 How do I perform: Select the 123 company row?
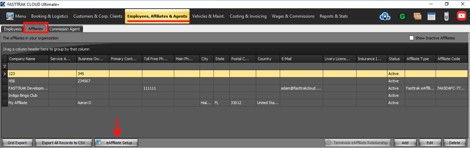pyautogui.click(x=235, y=74)
